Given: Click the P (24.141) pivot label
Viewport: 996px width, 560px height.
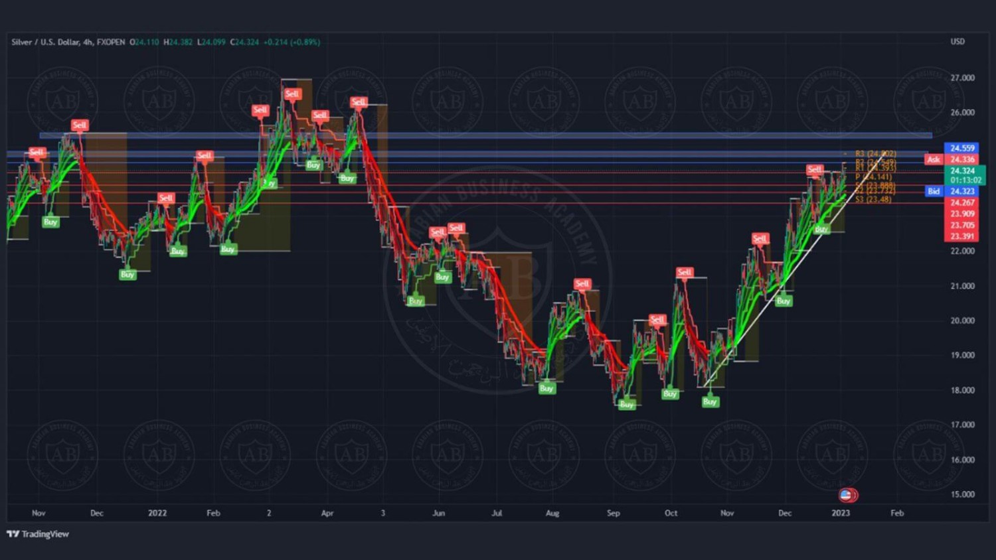Looking at the screenshot, I should click(873, 176).
